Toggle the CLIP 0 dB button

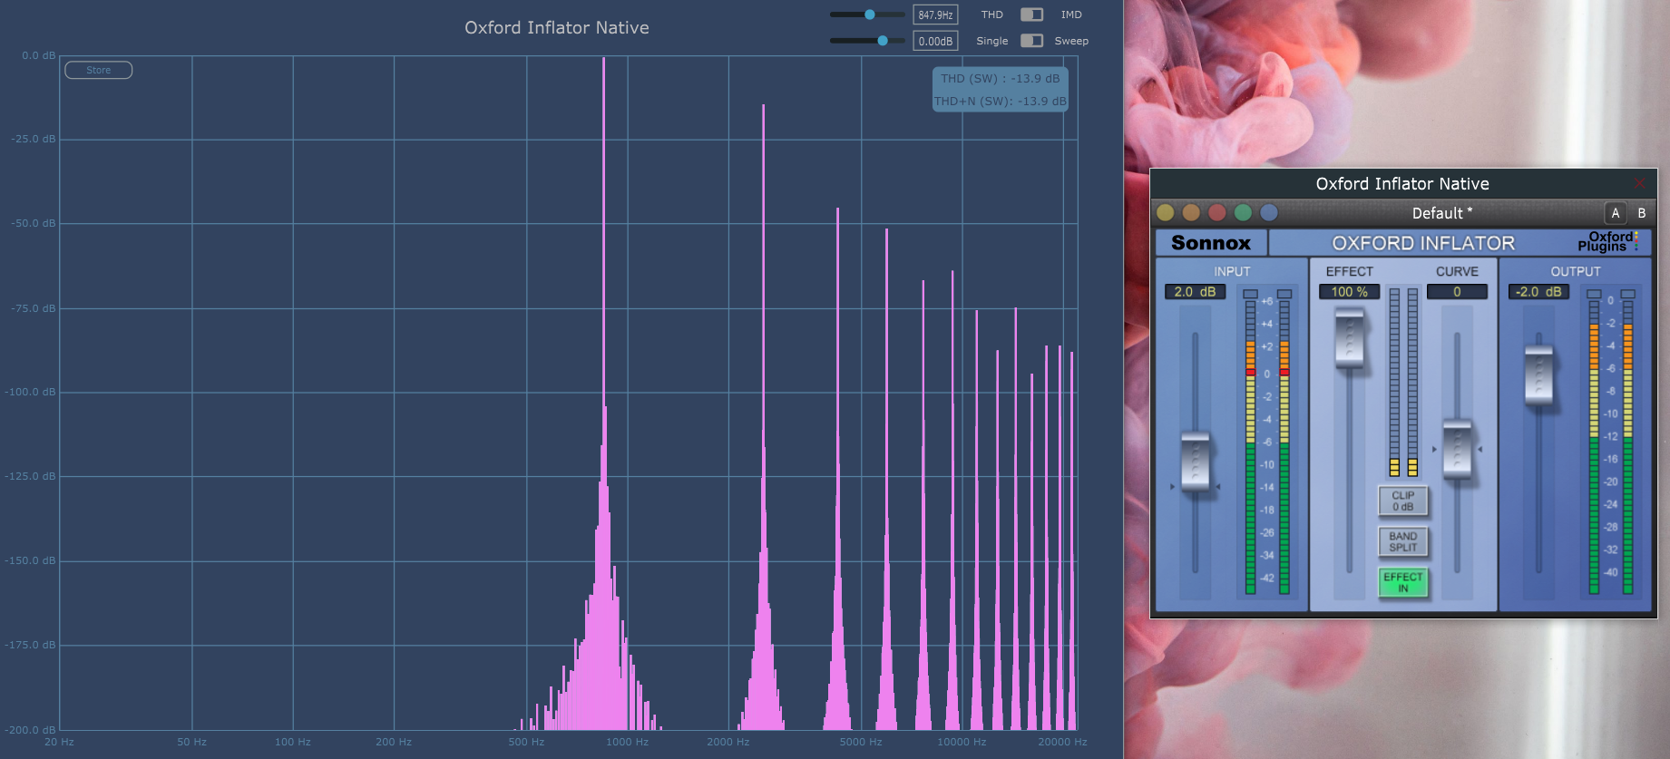point(1403,501)
